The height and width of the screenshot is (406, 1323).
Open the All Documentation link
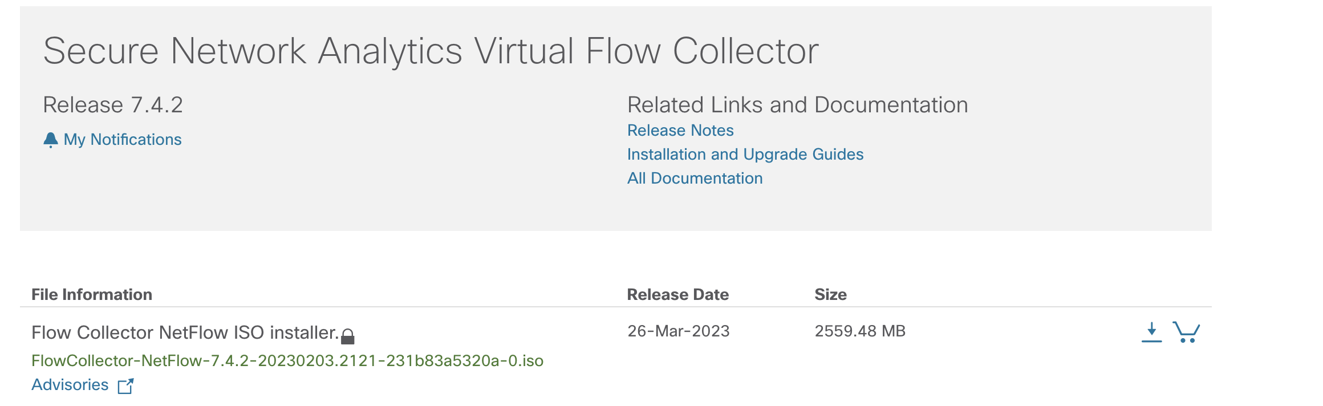[x=695, y=178]
